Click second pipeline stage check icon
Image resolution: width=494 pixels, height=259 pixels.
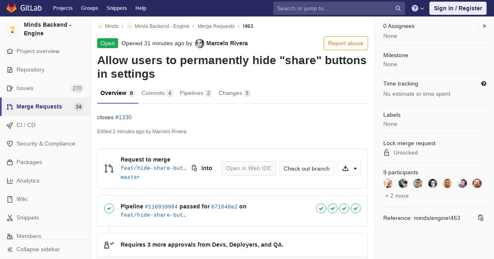[333, 208]
